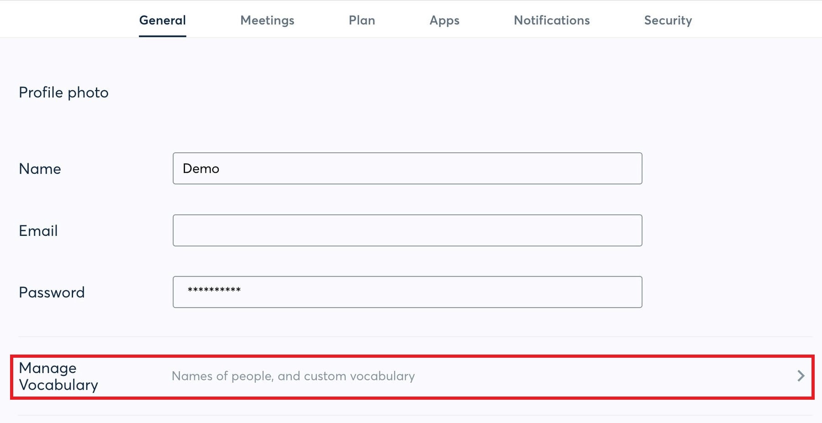
Task: Click names of people description text
Action: (293, 376)
